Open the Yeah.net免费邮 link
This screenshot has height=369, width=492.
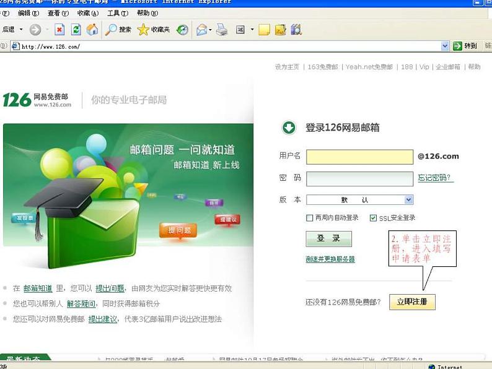pos(369,67)
